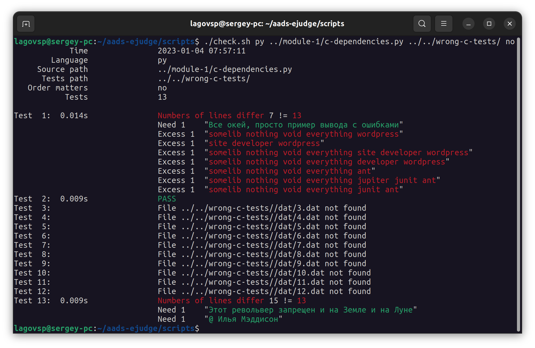Click the check.sh command text
This screenshot has width=535, height=348.
(x=227, y=42)
